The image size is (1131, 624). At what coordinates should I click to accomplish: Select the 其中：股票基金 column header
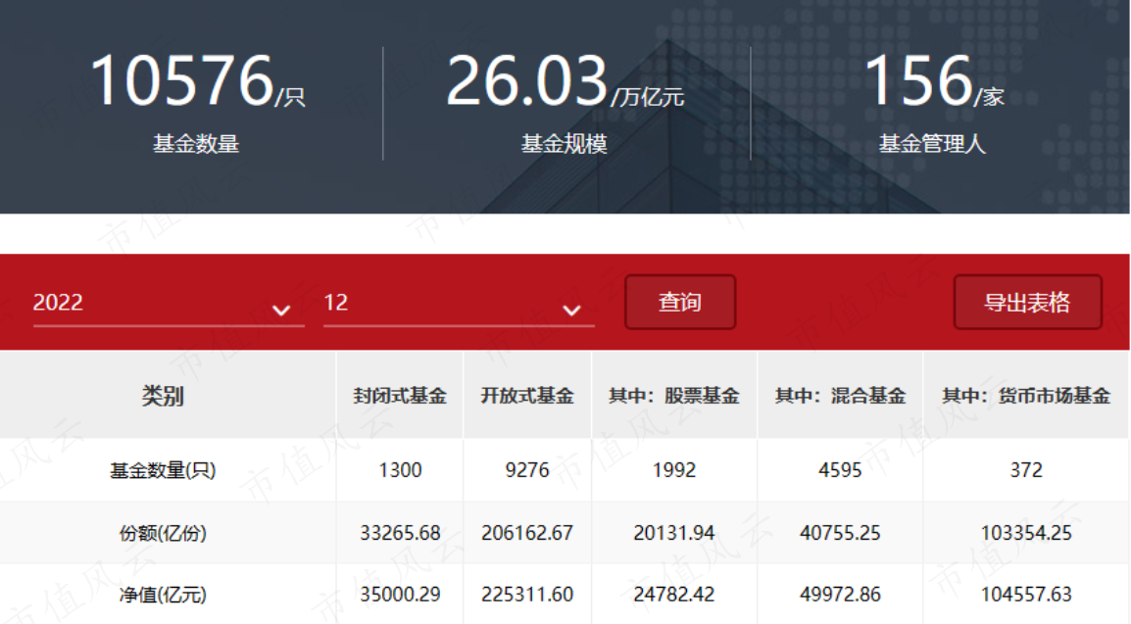(x=674, y=396)
